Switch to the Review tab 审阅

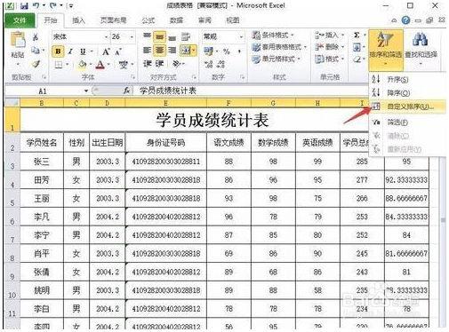coord(204,20)
